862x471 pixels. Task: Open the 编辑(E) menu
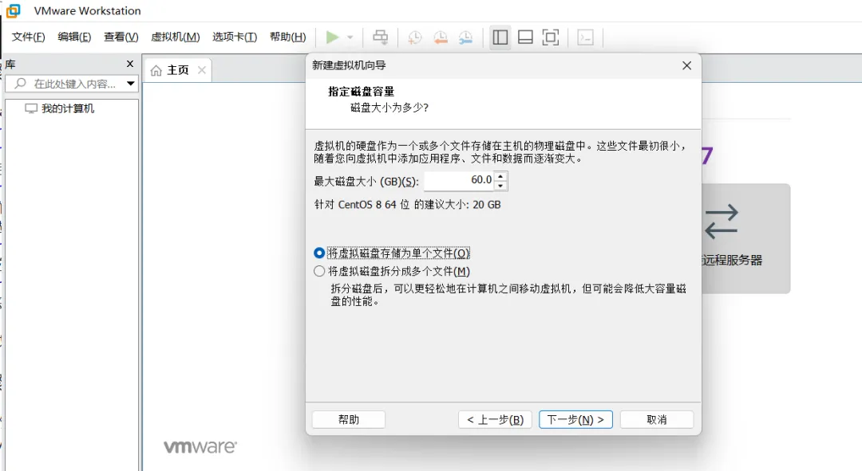pos(74,37)
